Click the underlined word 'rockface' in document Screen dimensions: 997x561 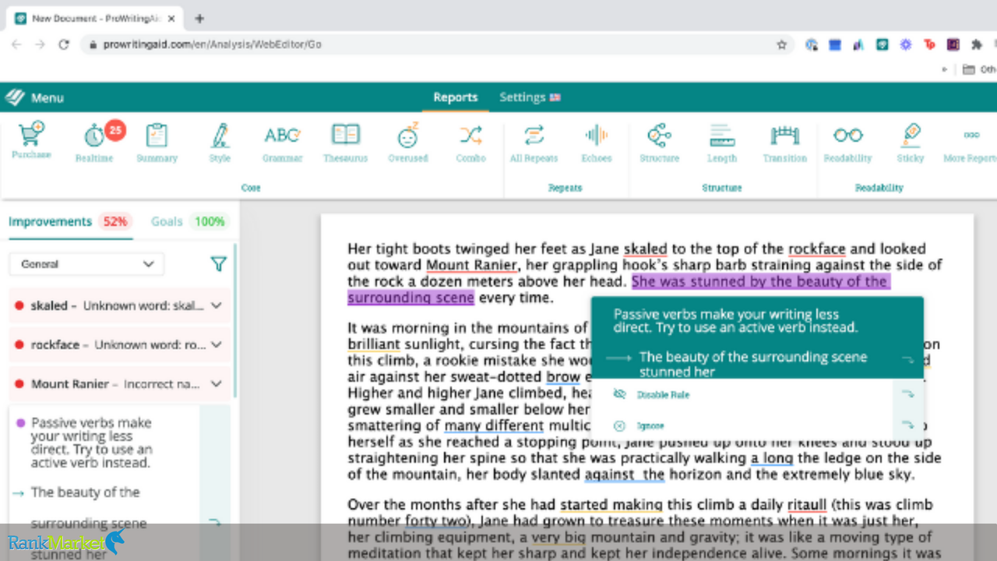pyautogui.click(x=816, y=249)
